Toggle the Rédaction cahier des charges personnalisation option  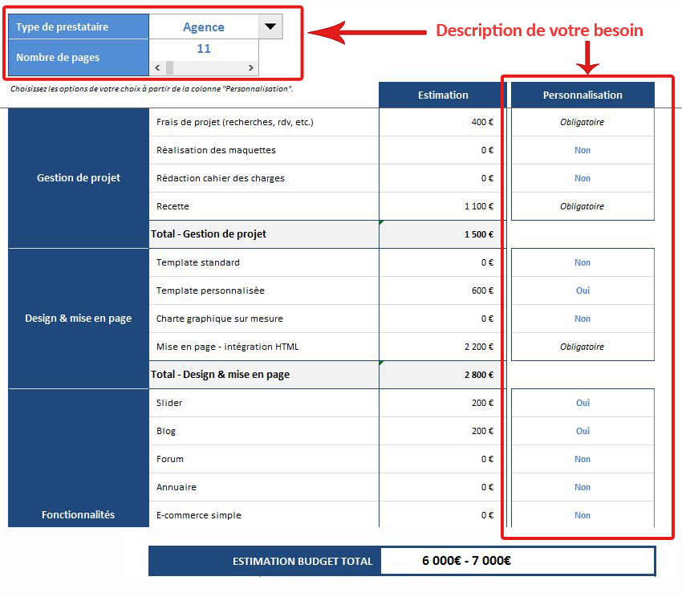click(583, 178)
